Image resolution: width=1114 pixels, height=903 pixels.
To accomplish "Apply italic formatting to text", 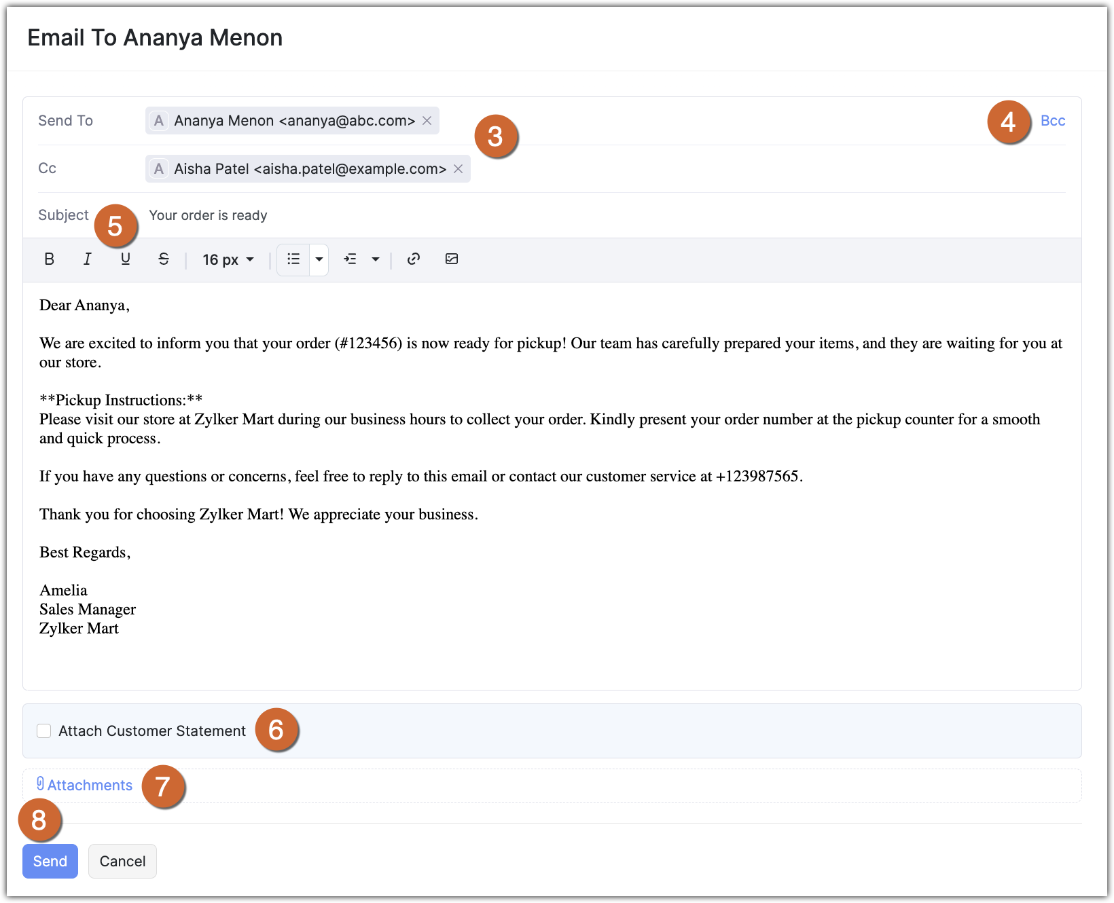I will [87, 259].
